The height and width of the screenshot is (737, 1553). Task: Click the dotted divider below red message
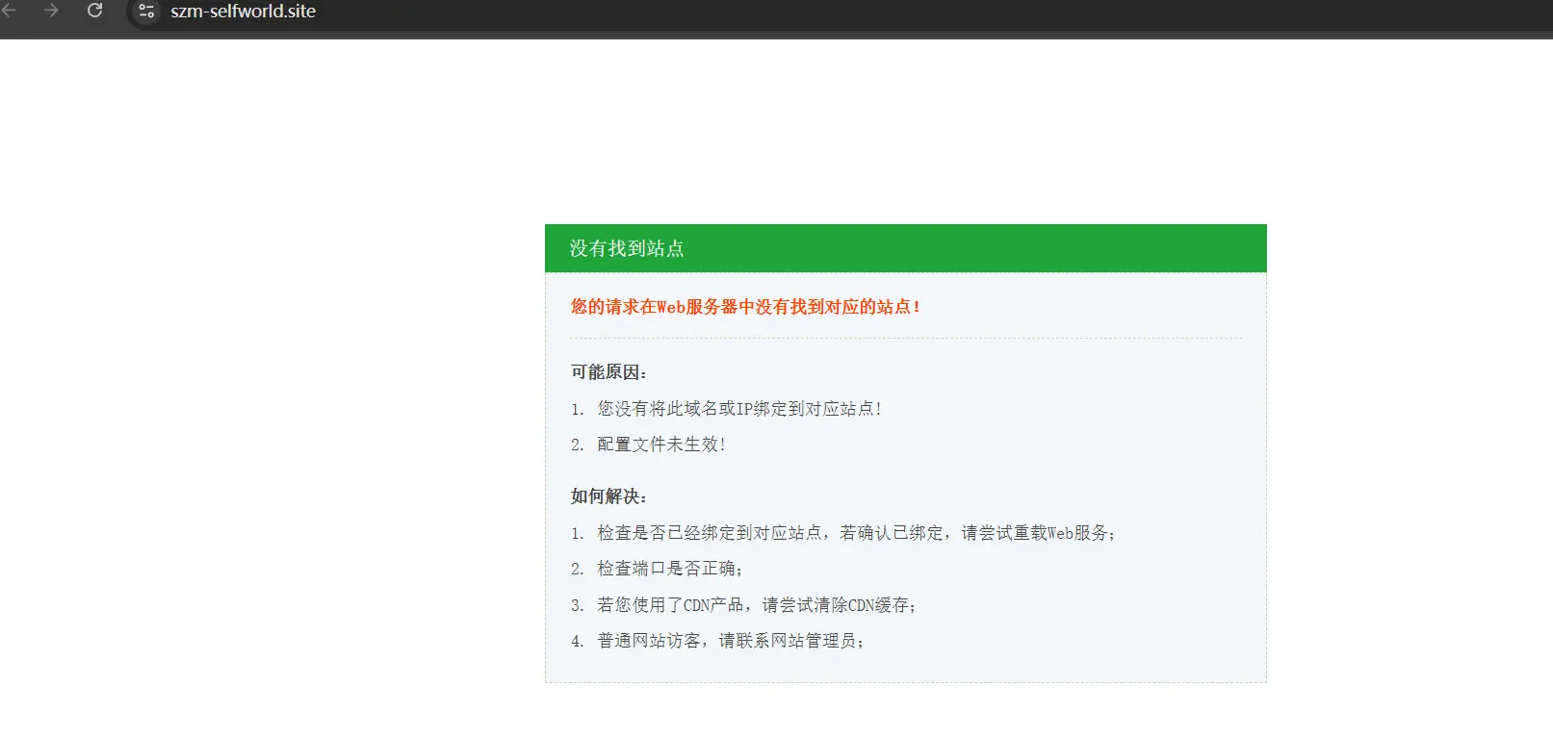(904, 338)
